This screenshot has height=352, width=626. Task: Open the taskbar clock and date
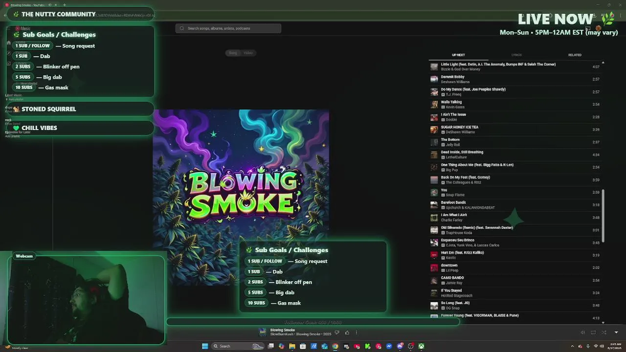(614, 346)
